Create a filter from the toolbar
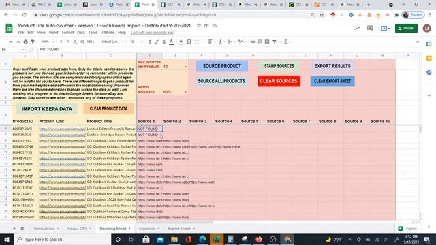The height and width of the screenshot is (245, 436). (275, 42)
